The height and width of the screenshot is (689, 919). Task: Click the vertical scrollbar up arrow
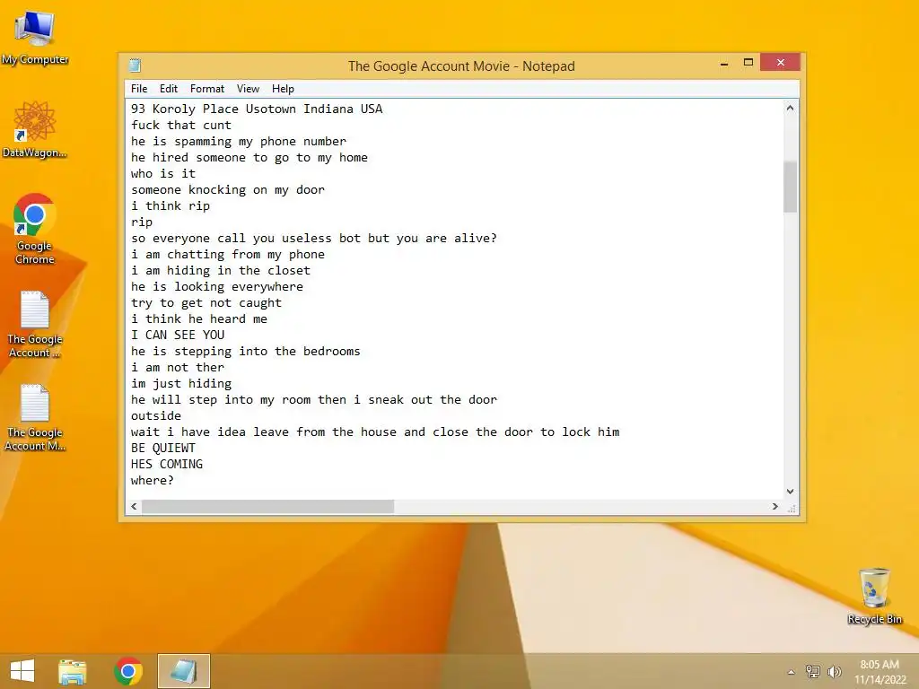point(790,108)
